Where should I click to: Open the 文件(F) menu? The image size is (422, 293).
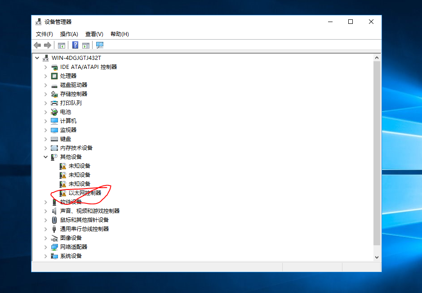44,34
